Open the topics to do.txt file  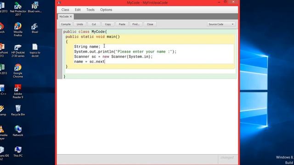pos(35,50)
